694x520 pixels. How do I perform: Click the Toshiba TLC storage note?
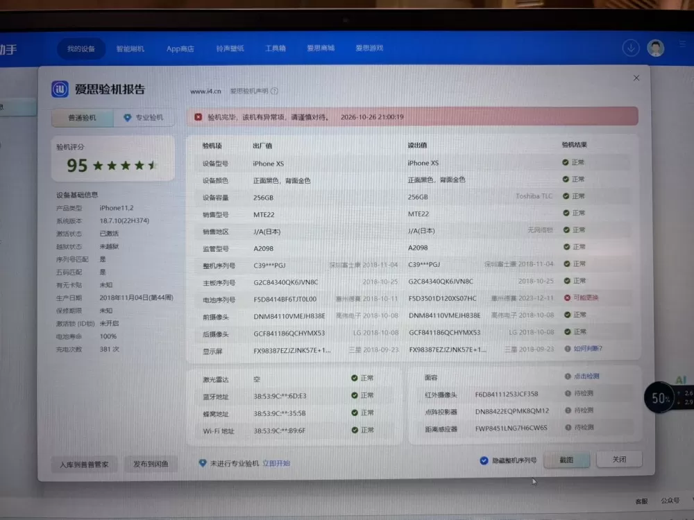tap(534, 196)
